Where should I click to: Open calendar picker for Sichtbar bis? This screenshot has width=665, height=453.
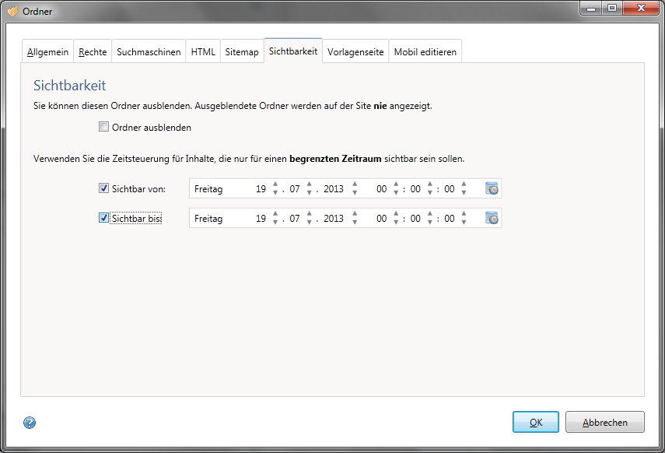492,219
